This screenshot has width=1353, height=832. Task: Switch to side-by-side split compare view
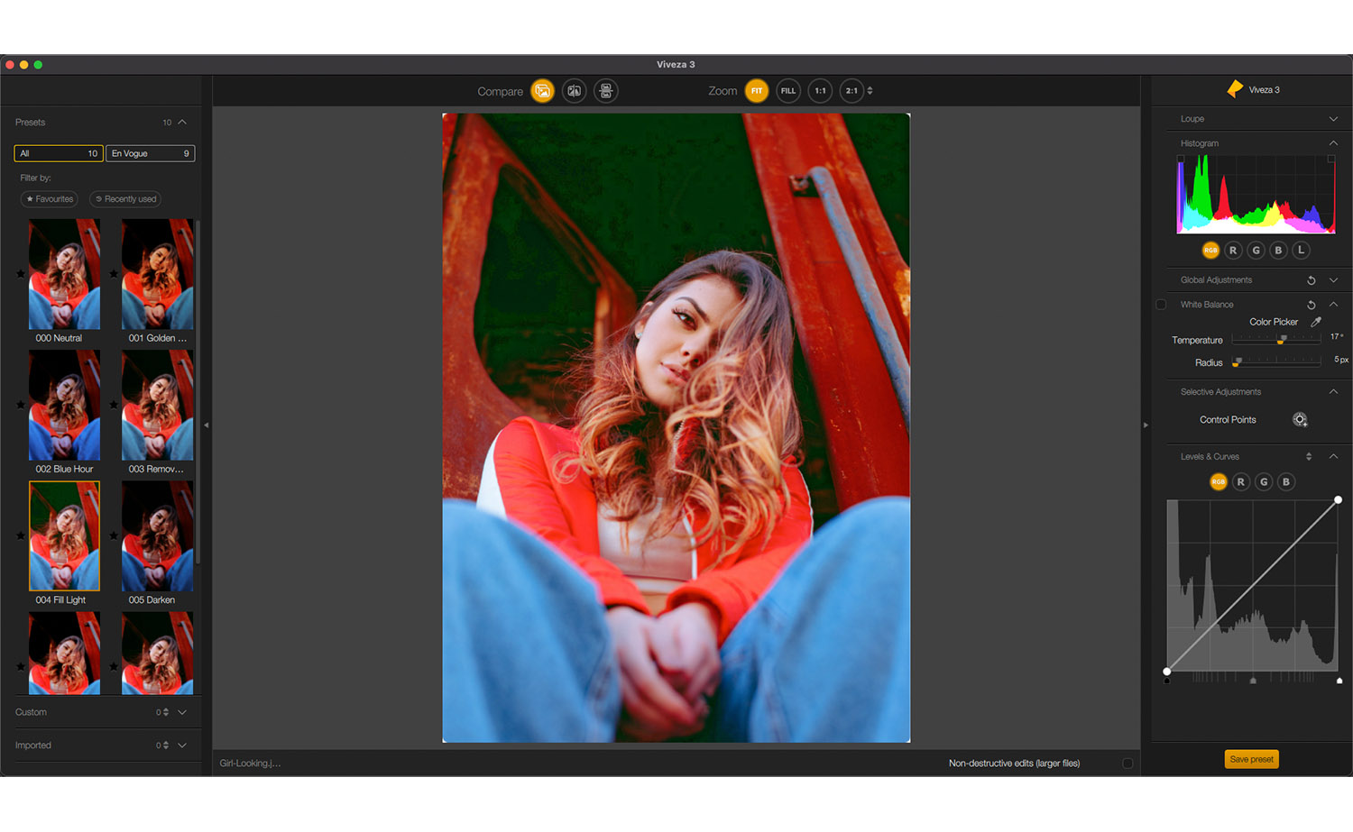click(574, 91)
